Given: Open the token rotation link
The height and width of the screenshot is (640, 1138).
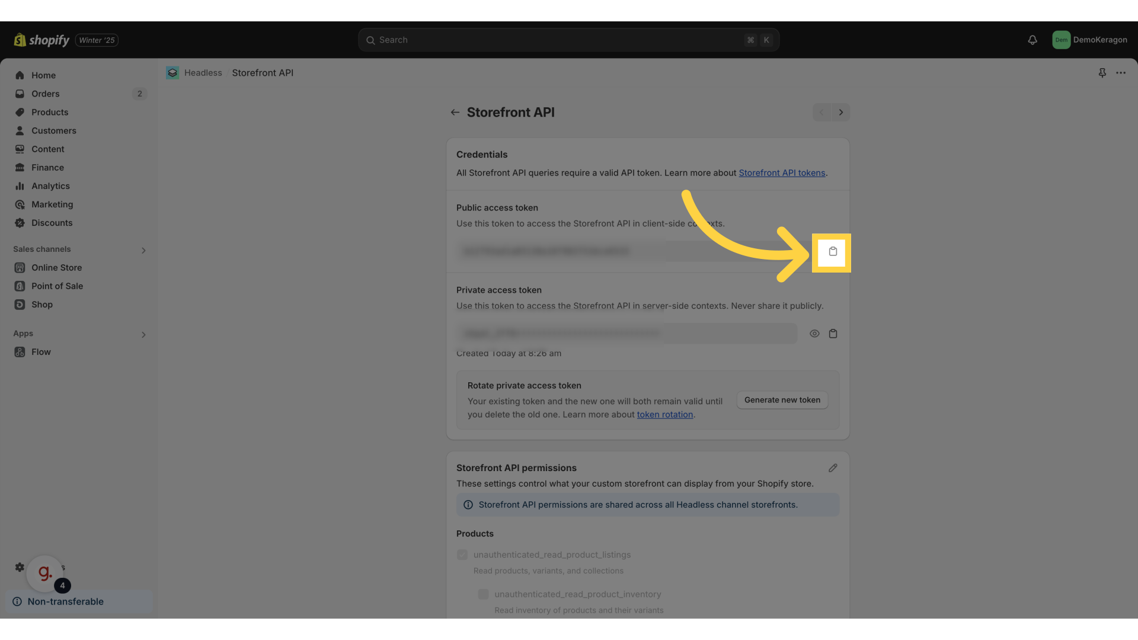Looking at the screenshot, I should (665, 415).
